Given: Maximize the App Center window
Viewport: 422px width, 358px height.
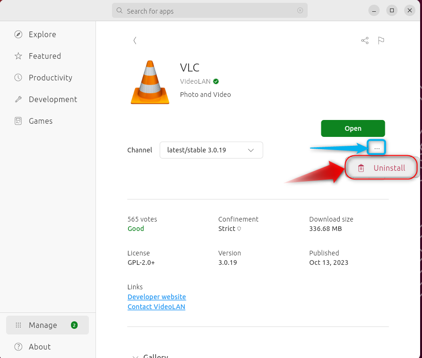Looking at the screenshot, I should click(x=392, y=10).
